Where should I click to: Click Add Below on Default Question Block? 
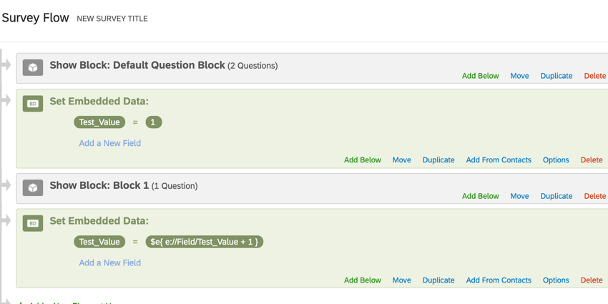point(480,76)
